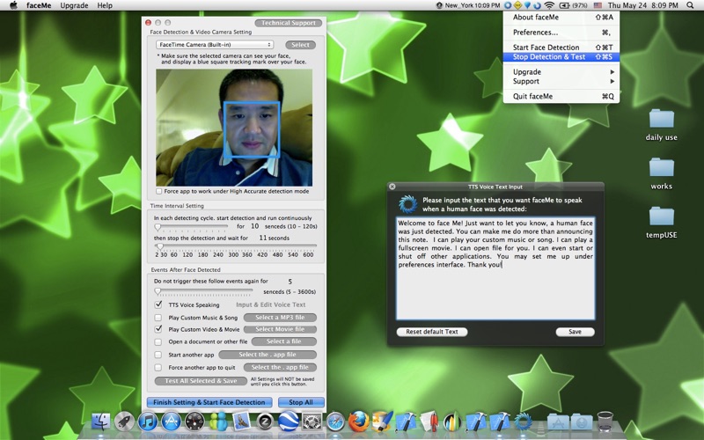The height and width of the screenshot is (440, 704).
Task: Click the Spotlight search magnifier
Action: pyautogui.click(x=690, y=5)
